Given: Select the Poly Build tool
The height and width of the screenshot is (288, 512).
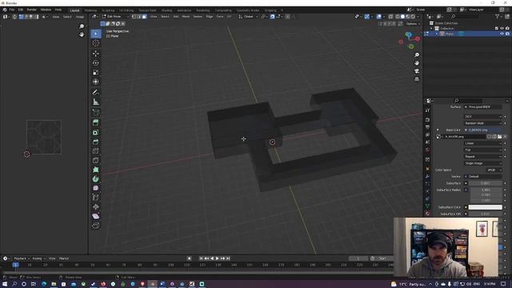Looking at the screenshot, I should 96,170.
